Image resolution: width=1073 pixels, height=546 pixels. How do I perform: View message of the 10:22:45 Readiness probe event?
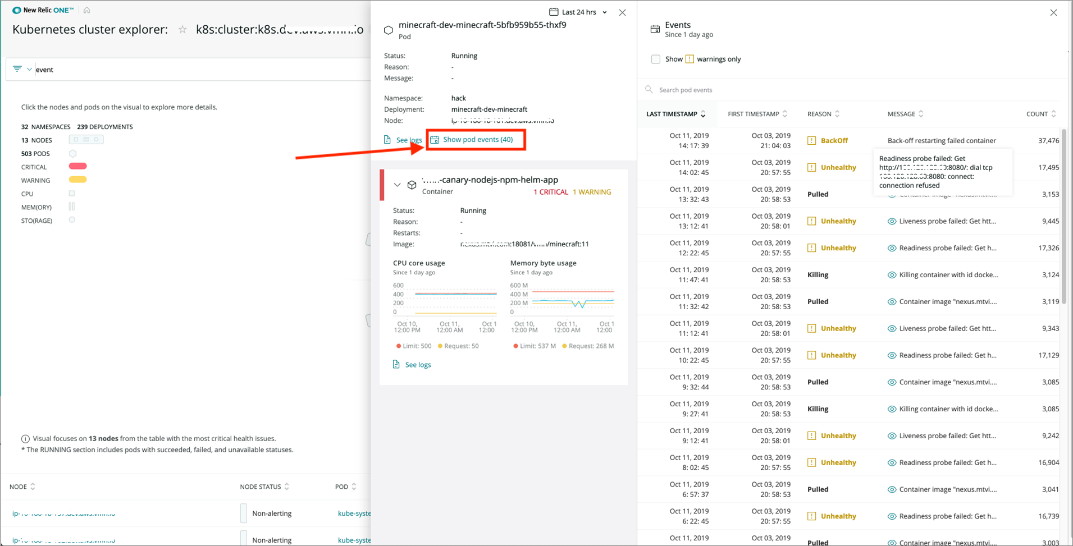click(x=892, y=355)
